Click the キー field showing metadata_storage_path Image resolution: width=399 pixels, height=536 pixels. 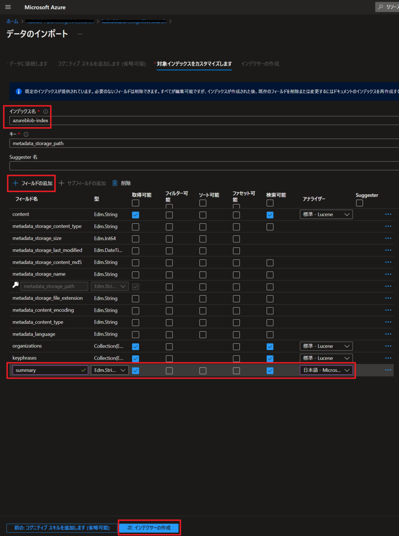click(x=204, y=143)
